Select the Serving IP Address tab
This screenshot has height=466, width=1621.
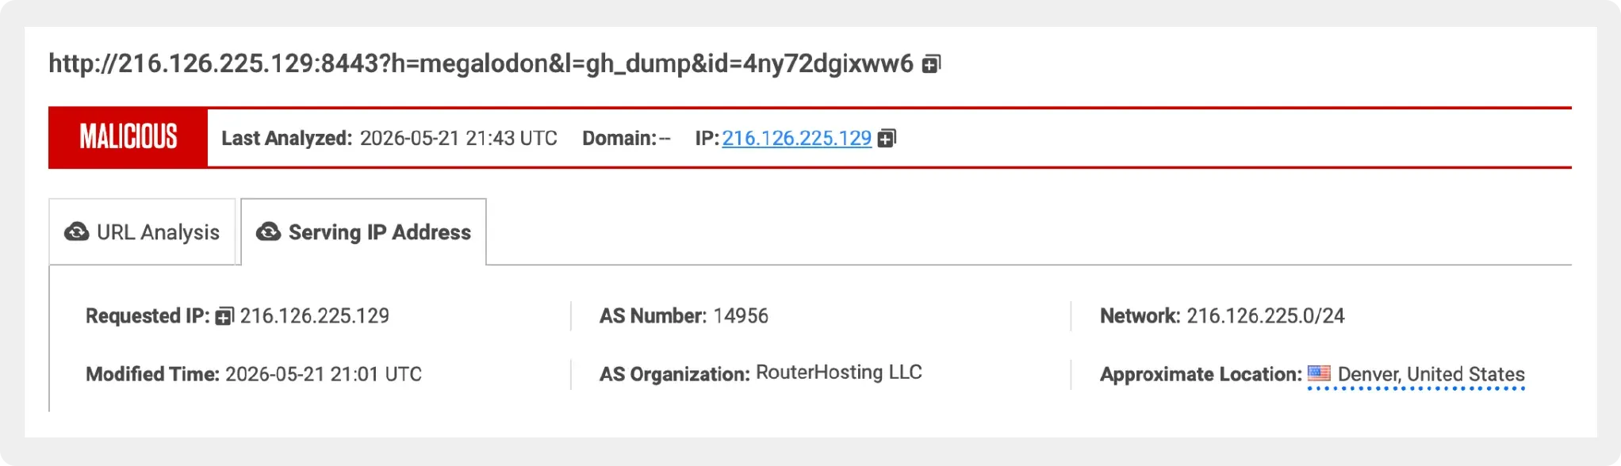pos(363,231)
